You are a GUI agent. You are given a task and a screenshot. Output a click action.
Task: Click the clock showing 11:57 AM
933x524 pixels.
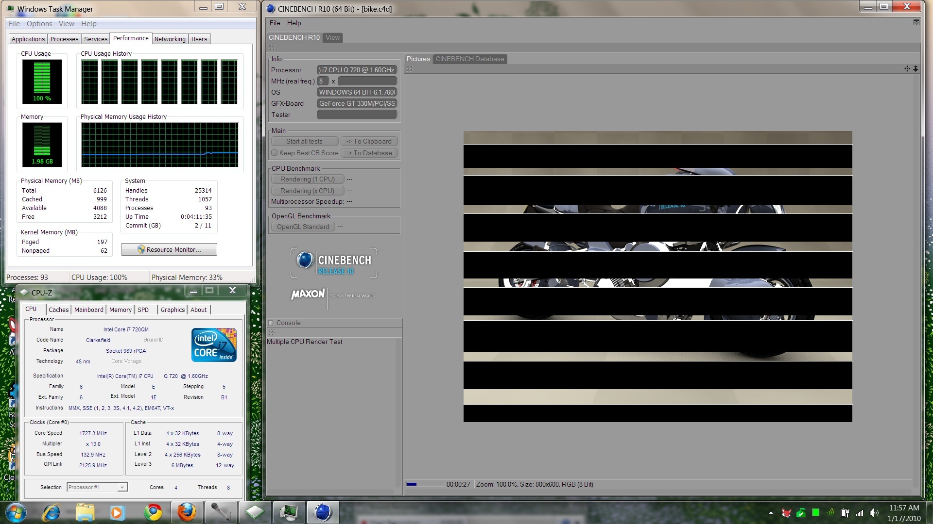(x=904, y=508)
